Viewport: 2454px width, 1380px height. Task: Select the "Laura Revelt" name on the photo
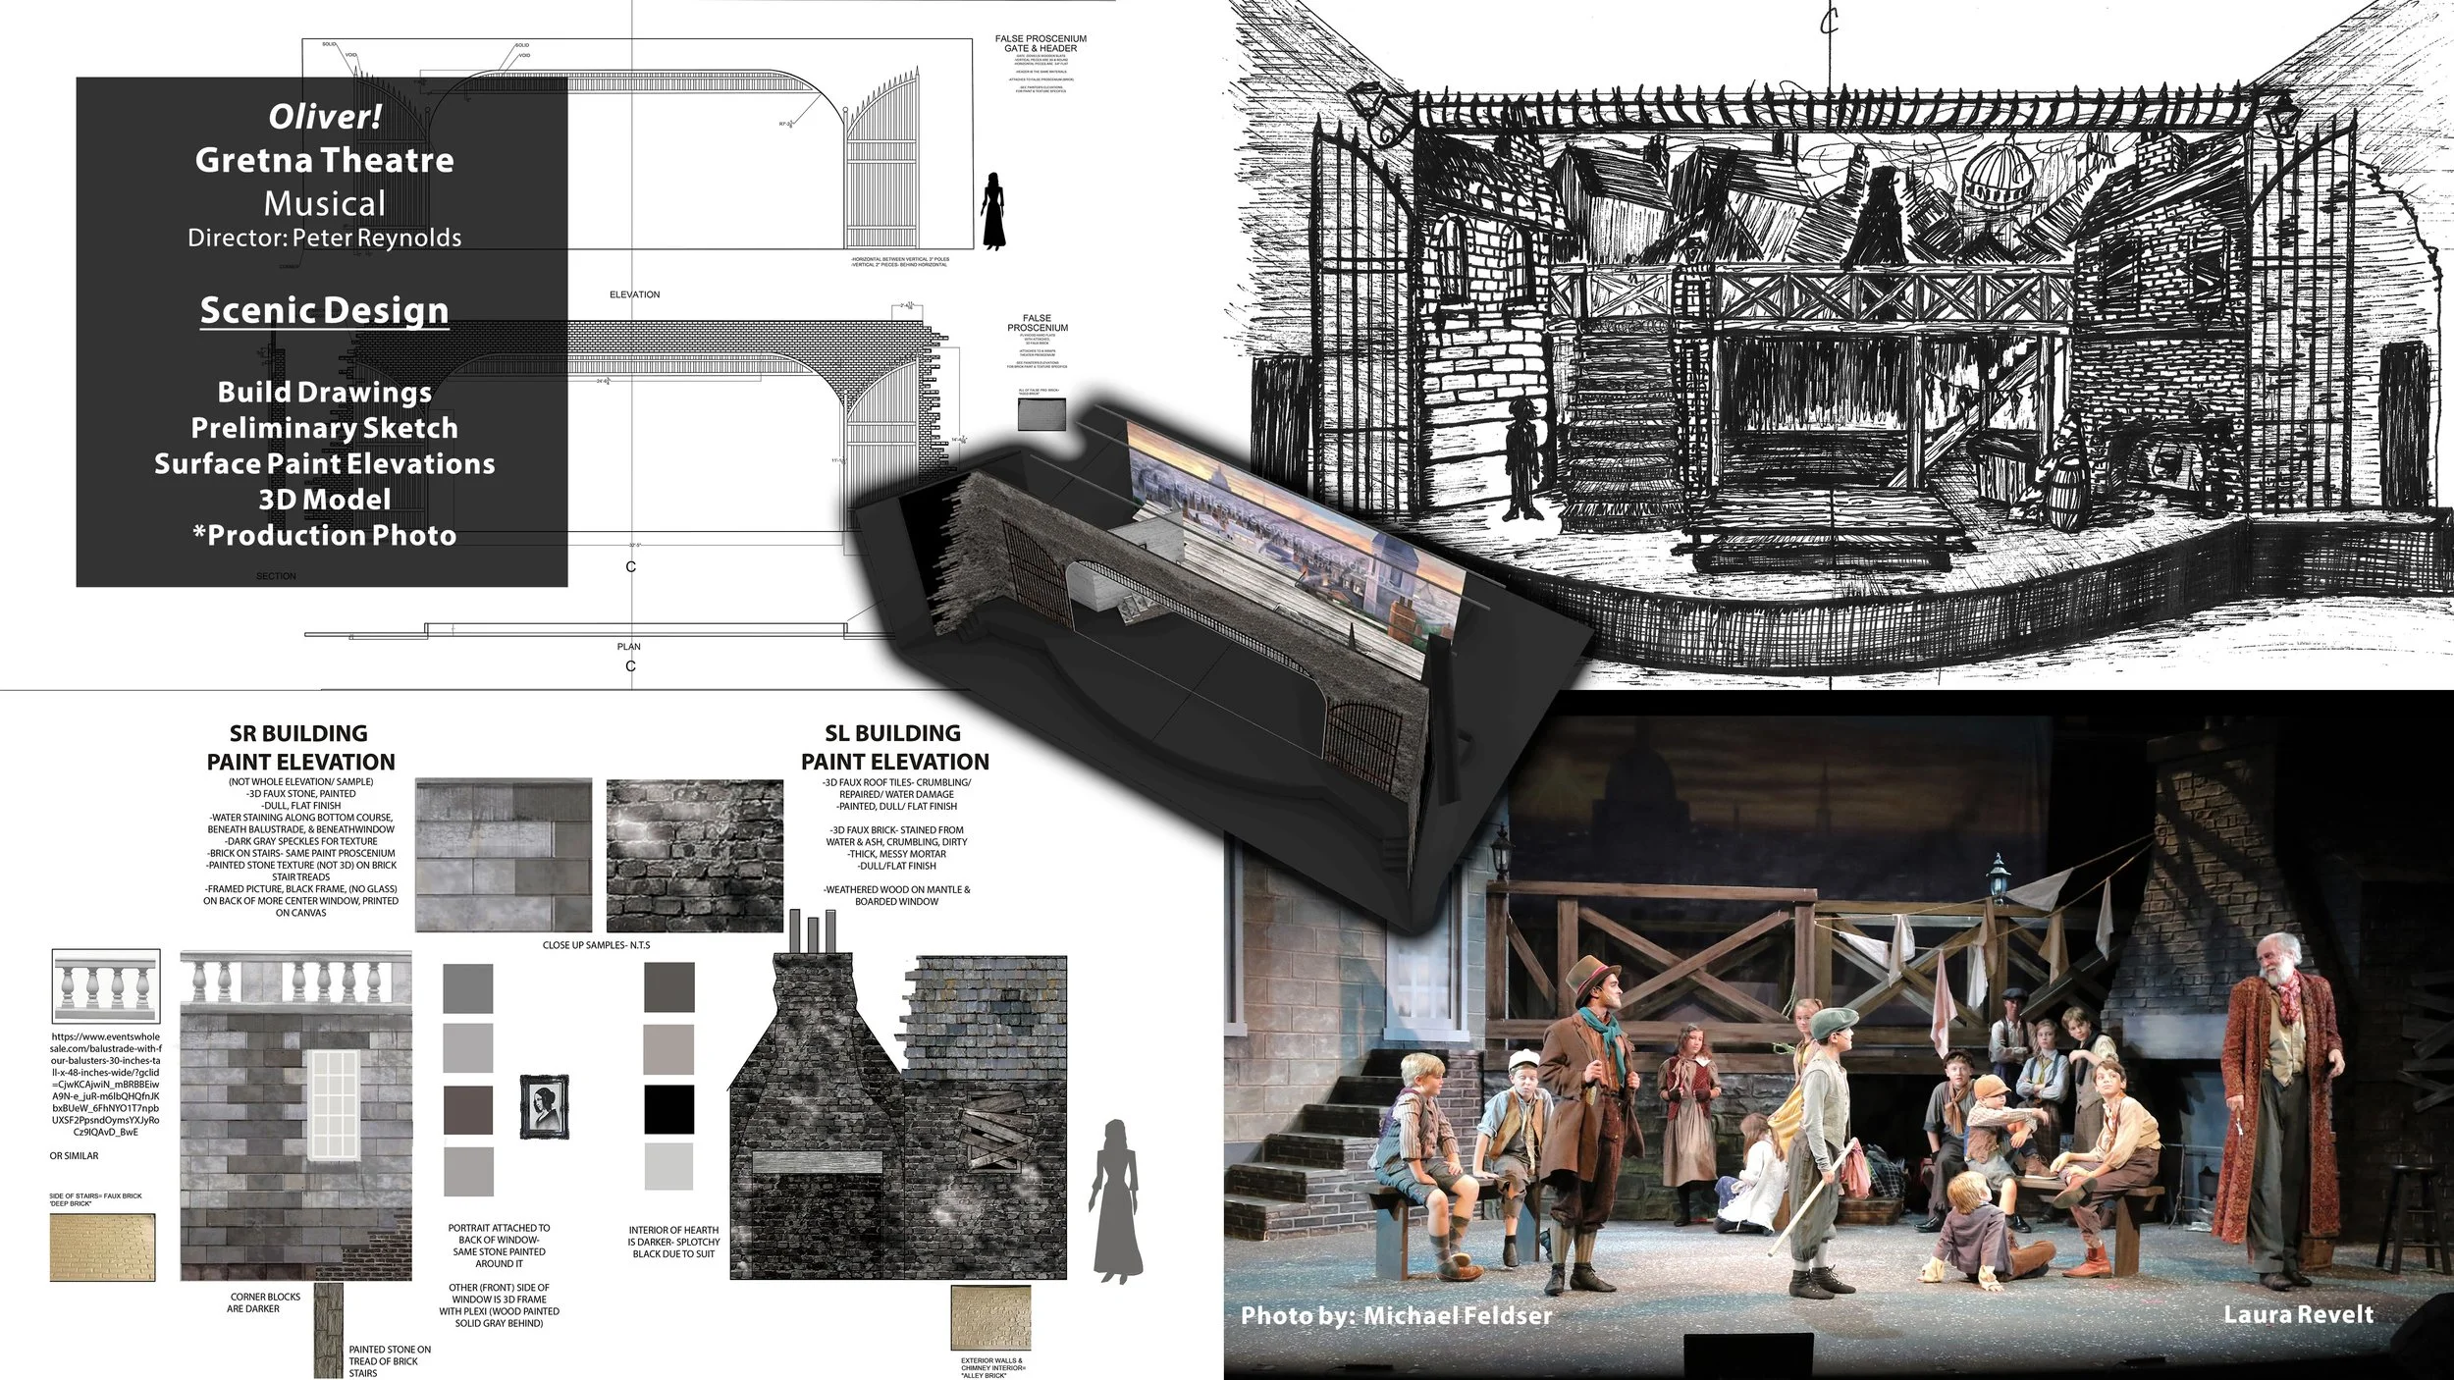[x=2299, y=1315]
